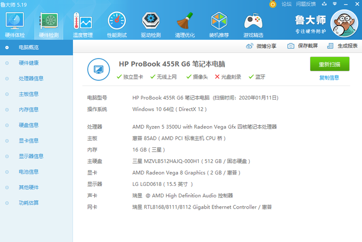Launch 性能测试 performance benchmark

pos(117,25)
